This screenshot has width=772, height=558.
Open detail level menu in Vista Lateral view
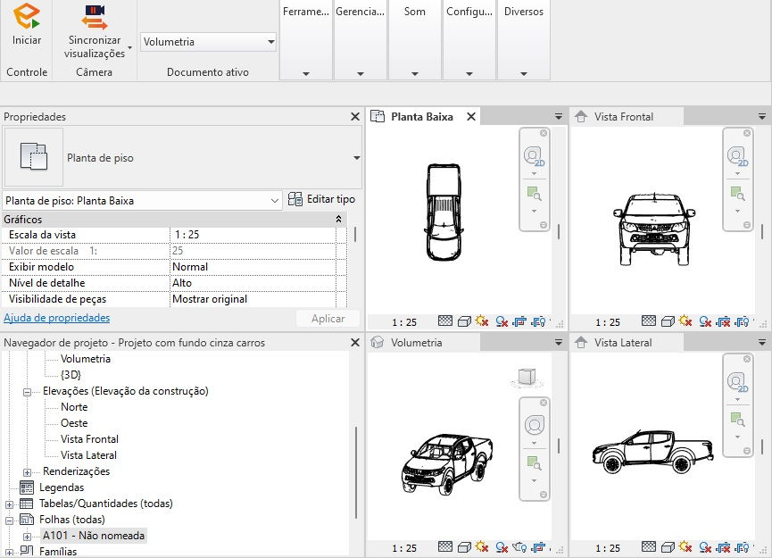(649, 546)
